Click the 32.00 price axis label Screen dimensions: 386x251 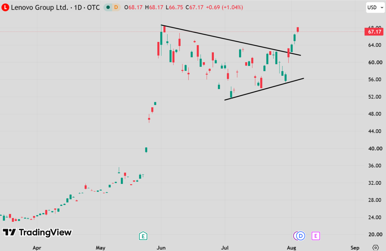(x=375, y=183)
